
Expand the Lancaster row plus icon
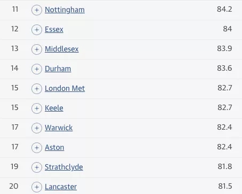click(x=37, y=187)
